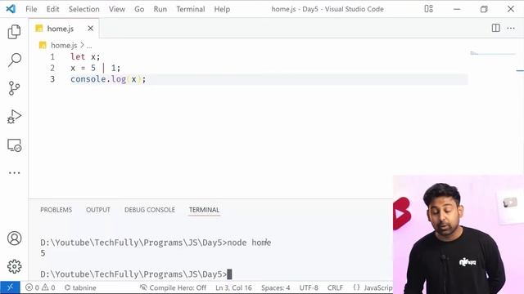Image resolution: width=524 pixels, height=294 pixels.
Task: Restore down the VS Code window
Action: pyautogui.click(x=484, y=9)
